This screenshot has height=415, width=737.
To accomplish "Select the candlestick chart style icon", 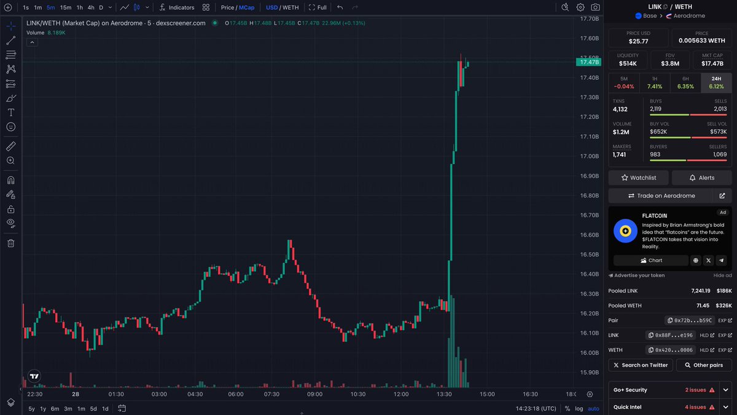I will click(137, 7).
